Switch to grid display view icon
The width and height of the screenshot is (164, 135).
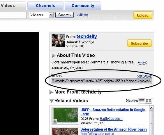(x=149, y=101)
